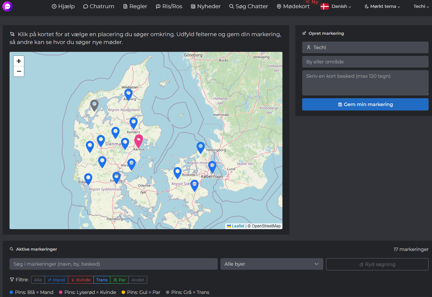Toggle the Kvinde filter
The height and width of the screenshot is (297, 432).
point(81,280)
